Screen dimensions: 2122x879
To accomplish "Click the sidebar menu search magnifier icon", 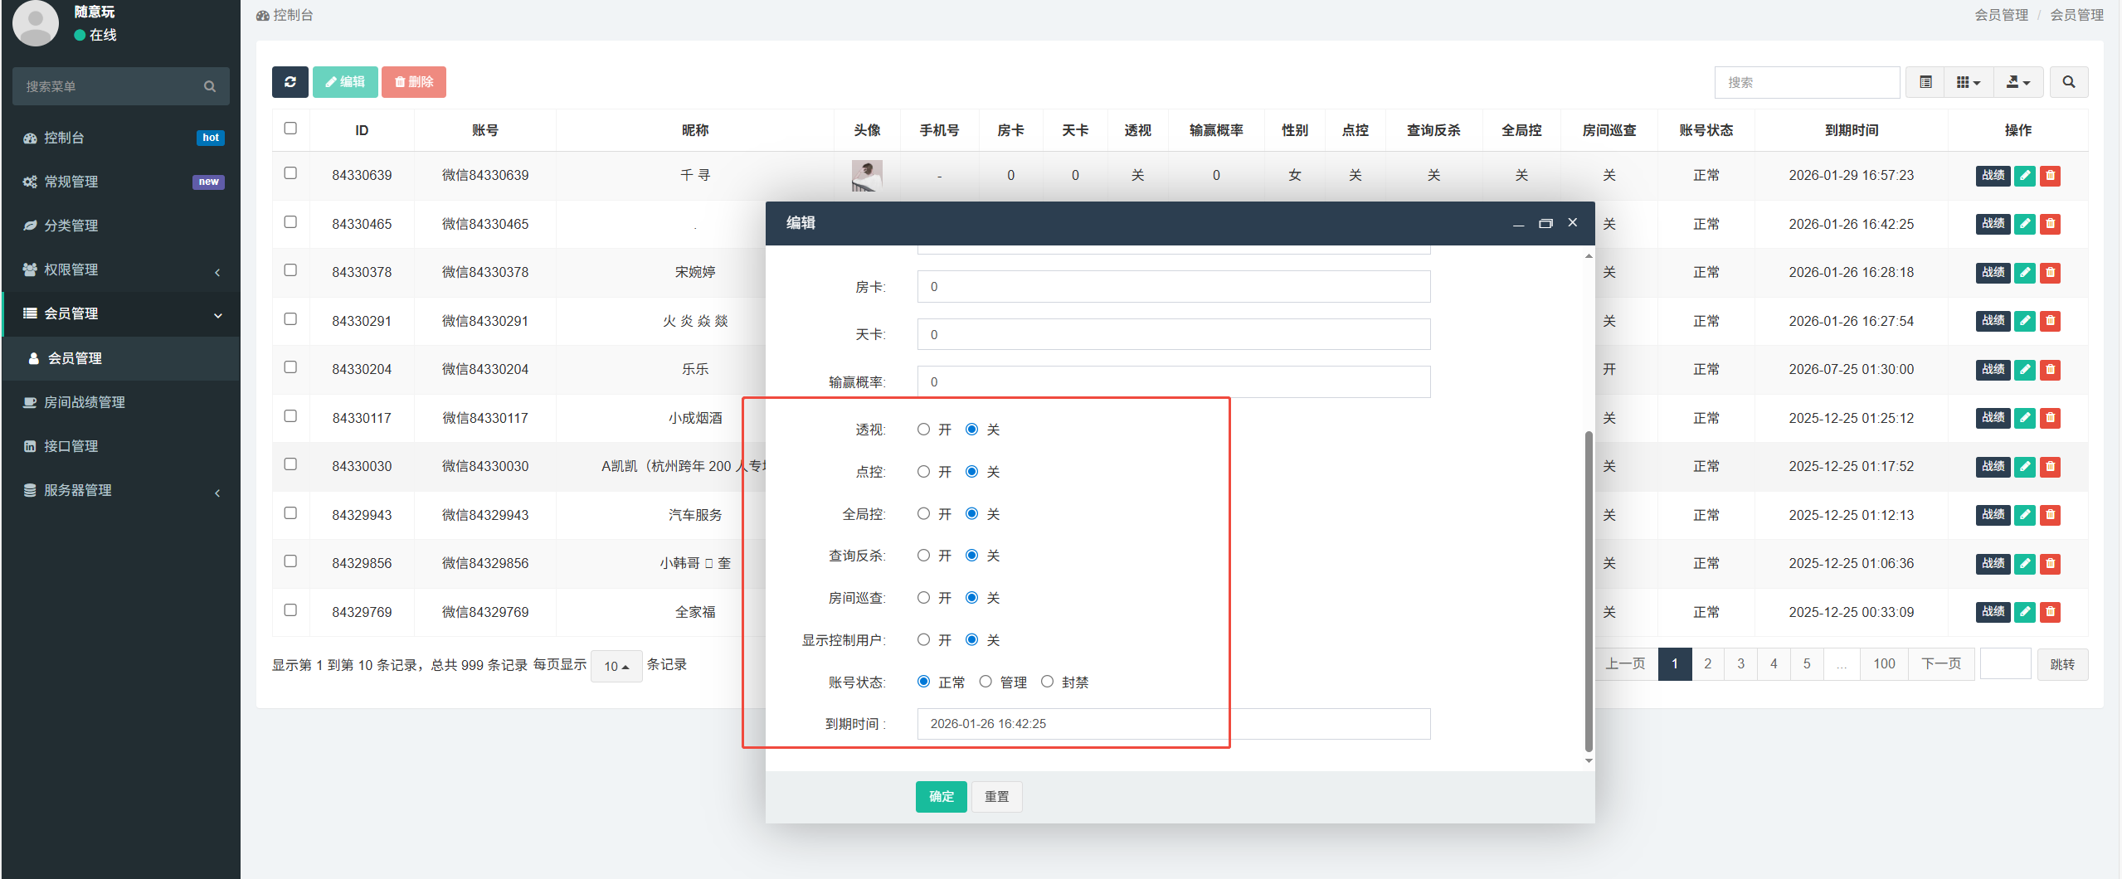I will pyautogui.click(x=210, y=86).
